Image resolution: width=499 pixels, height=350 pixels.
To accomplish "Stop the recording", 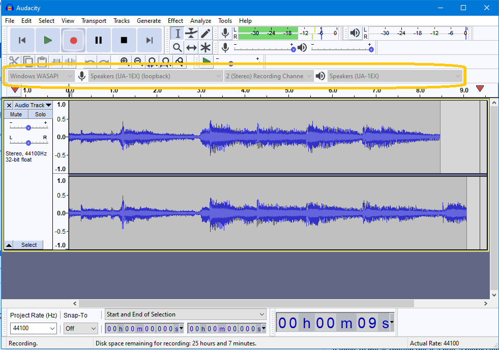I will pyautogui.click(x=124, y=40).
